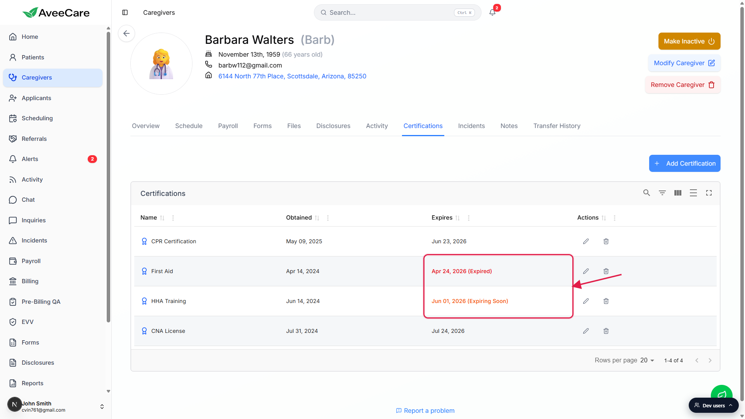
Task: Switch to the Forms tab
Action: (x=262, y=126)
